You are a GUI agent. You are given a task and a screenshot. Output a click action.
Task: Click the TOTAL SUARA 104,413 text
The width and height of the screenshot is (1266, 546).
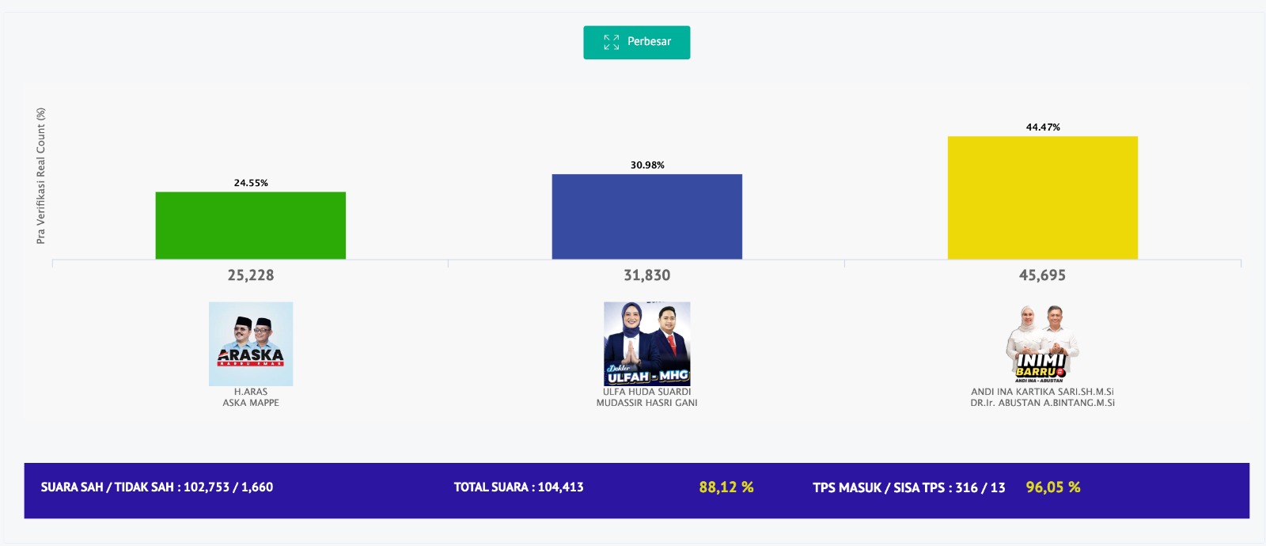point(518,487)
